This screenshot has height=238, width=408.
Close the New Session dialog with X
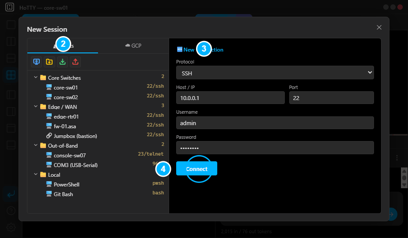pyautogui.click(x=379, y=27)
